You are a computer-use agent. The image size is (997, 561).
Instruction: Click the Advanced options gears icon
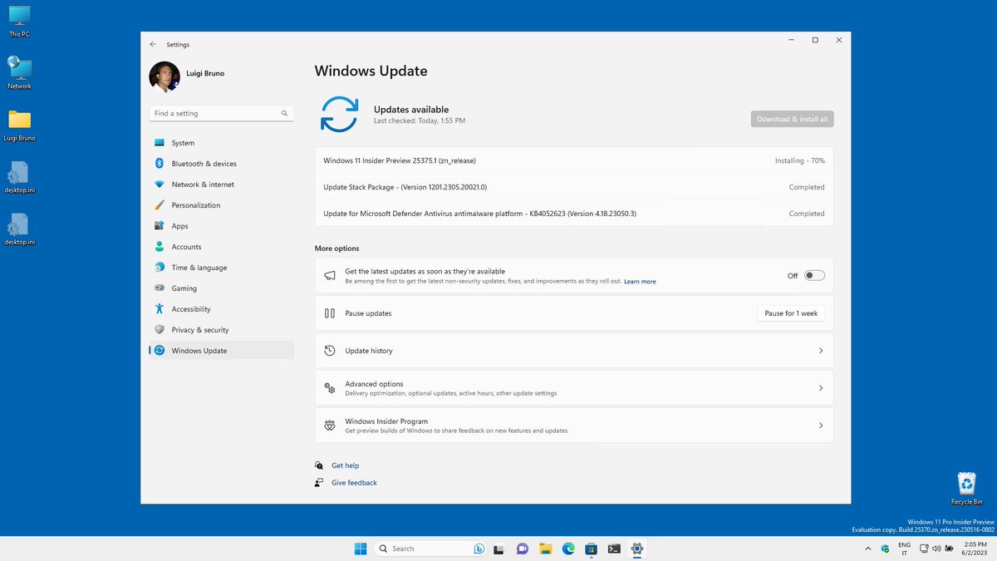pos(329,388)
